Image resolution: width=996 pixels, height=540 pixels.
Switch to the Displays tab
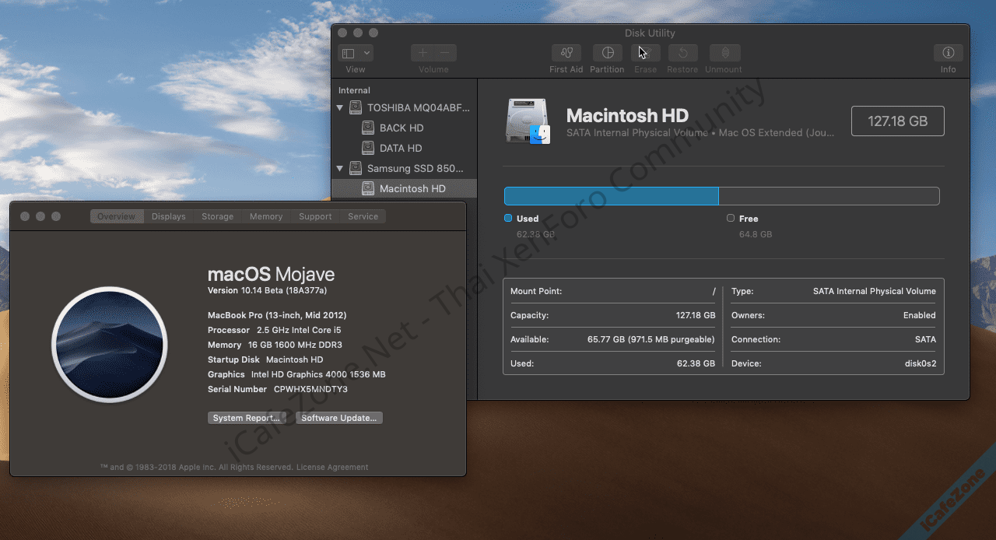pos(168,216)
